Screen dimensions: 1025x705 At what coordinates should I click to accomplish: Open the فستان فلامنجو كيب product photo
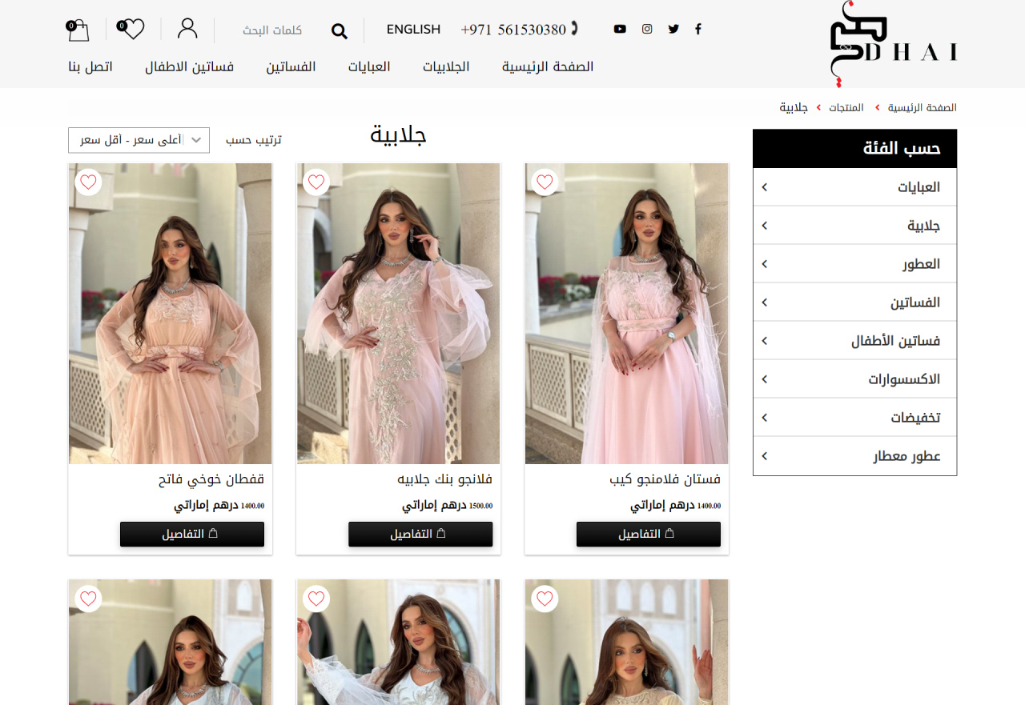point(627,314)
